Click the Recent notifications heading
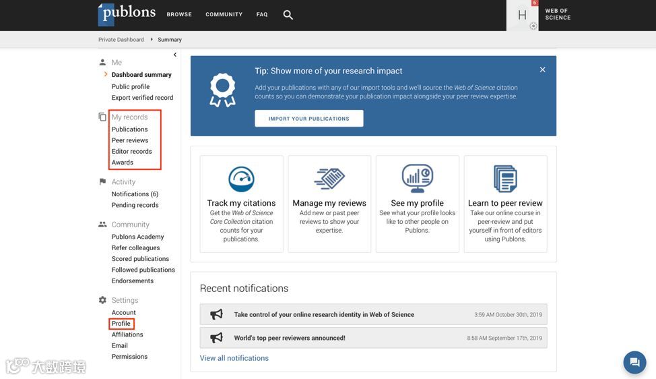This screenshot has width=656, height=379. point(244,288)
